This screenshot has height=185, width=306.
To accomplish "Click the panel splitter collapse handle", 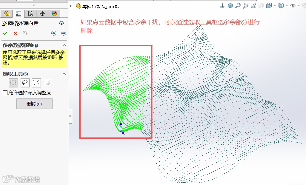I will click(70, 116).
